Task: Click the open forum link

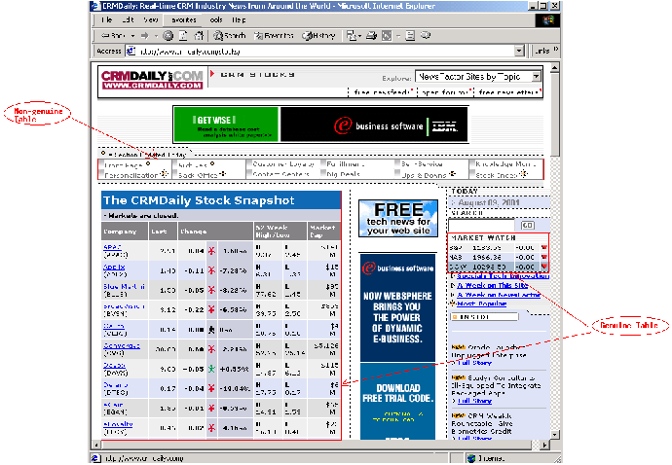Action: pos(445,92)
